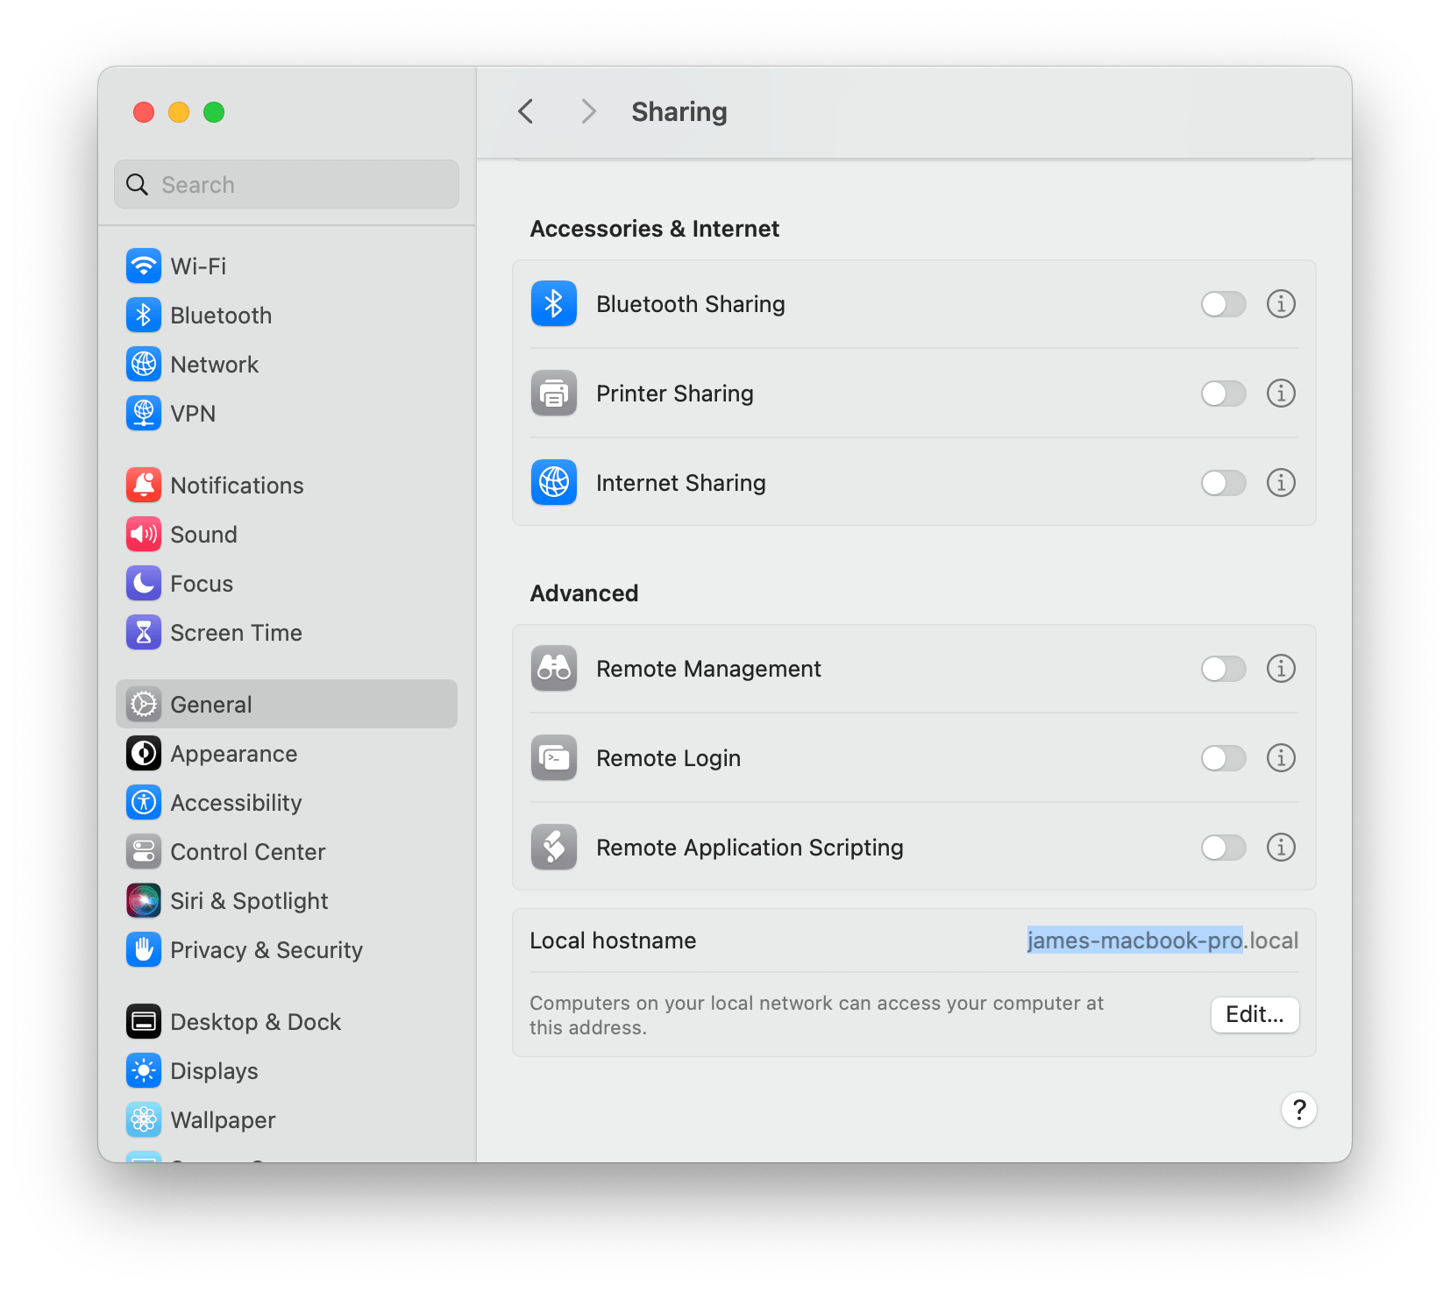The height and width of the screenshot is (1292, 1450).
Task: Click the Edit button for local hostname
Action: pyautogui.click(x=1254, y=1015)
